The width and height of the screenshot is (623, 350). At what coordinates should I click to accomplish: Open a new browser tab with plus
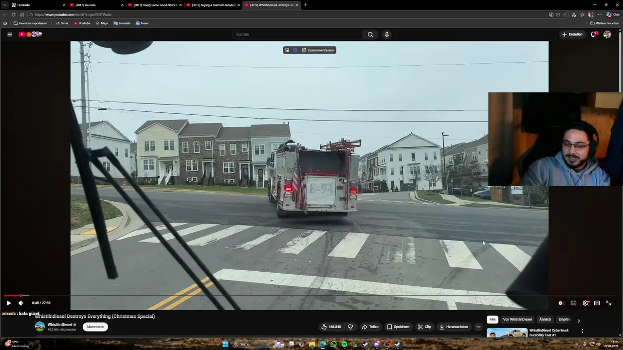point(305,5)
